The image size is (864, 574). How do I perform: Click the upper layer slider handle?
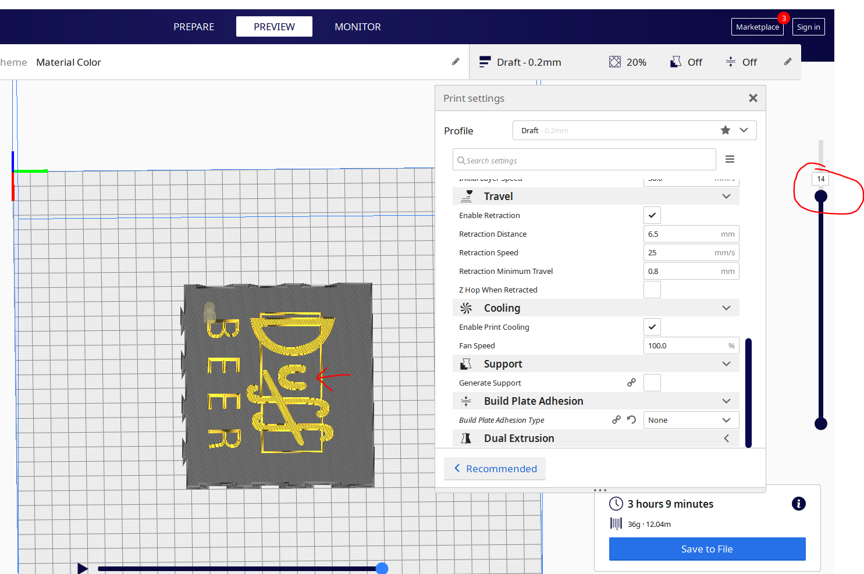coord(821,197)
